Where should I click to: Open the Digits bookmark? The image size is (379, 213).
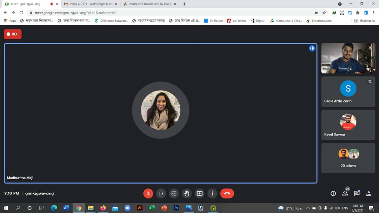pos(258,21)
